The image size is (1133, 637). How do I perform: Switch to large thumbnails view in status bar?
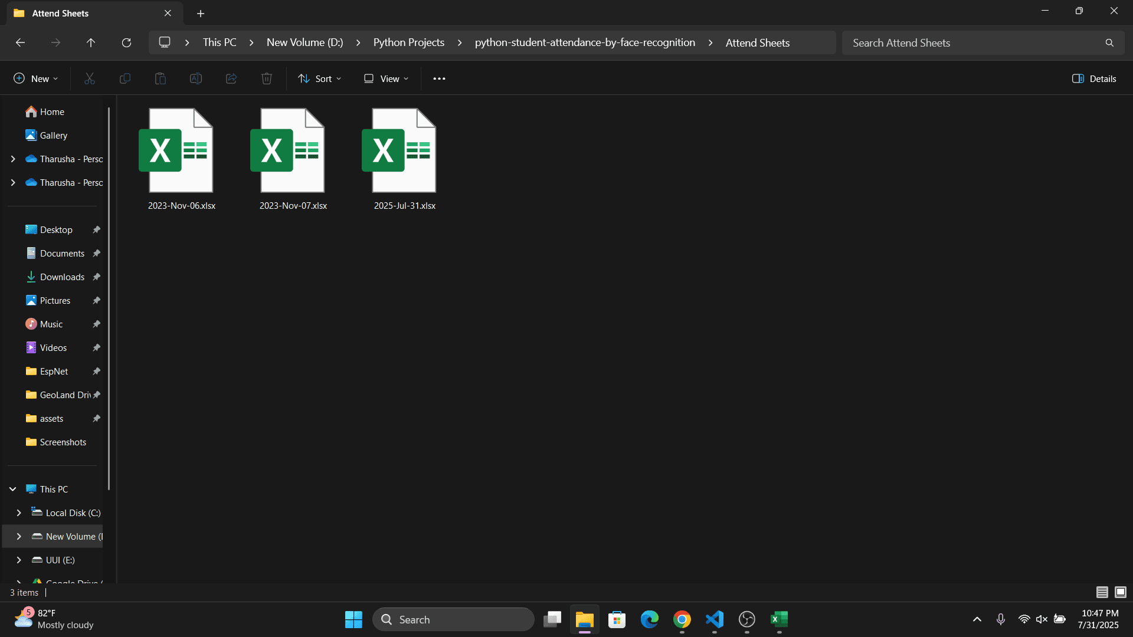(x=1121, y=592)
